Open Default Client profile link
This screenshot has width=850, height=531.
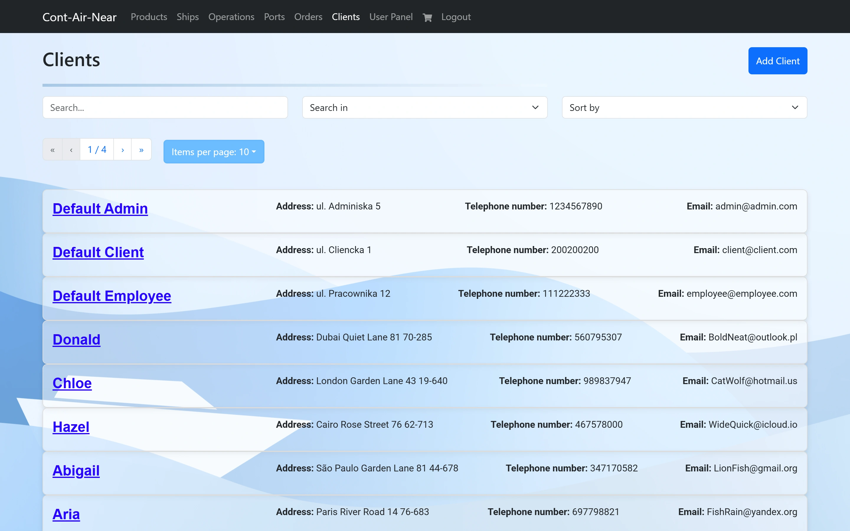click(98, 252)
